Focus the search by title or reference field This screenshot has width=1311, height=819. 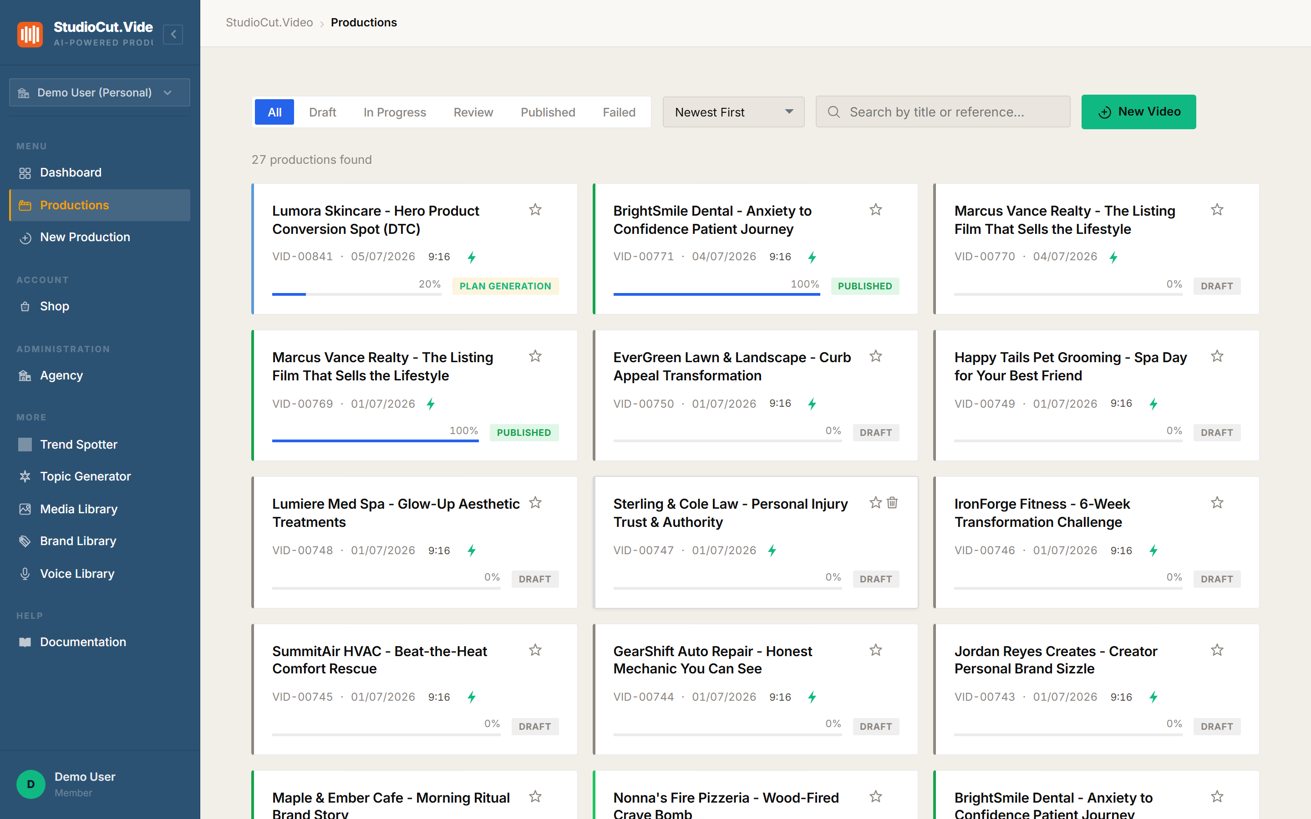click(943, 112)
